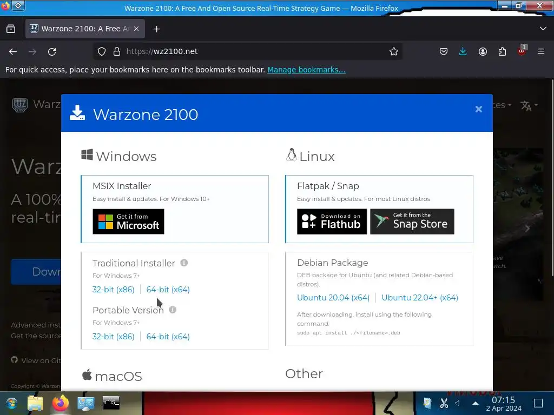Screen dimensions: 554x415
Task: Download the Ubuntu 20.04 (x64) package
Action: point(333,298)
